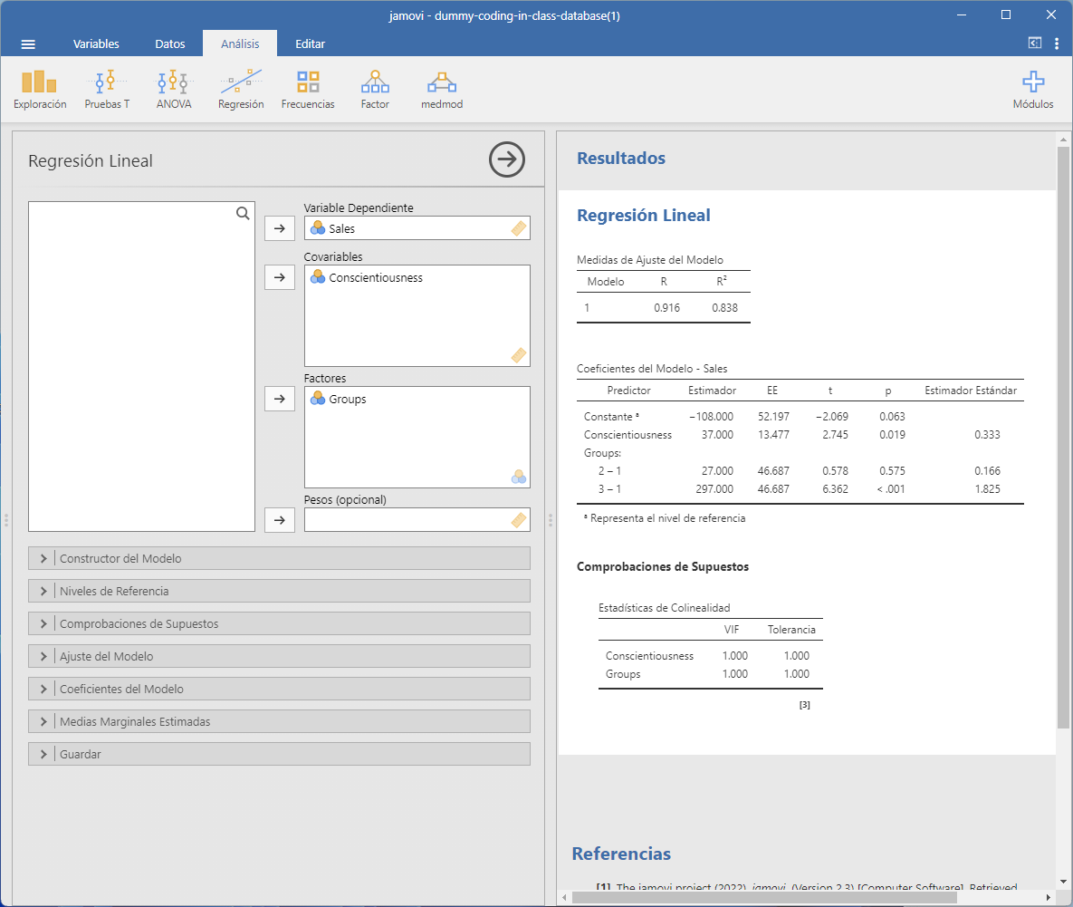The width and height of the screenshot is (1073, 907).
Task: Open the Regresión analysis menu
Action: point(241,90)
